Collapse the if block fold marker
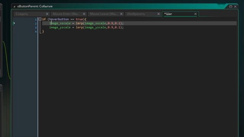This screenshot has width=244, height=137. [x=40, y=19]
